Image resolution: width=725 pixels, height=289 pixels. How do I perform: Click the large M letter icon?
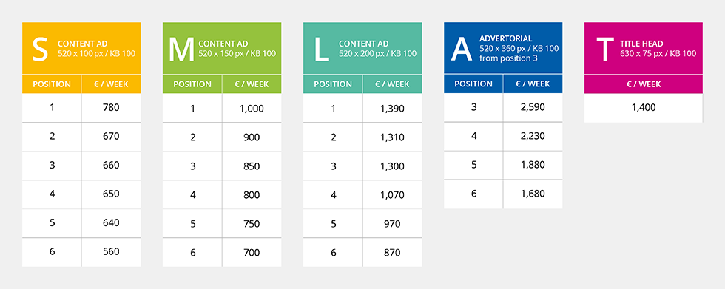click(x=181, y=50)
